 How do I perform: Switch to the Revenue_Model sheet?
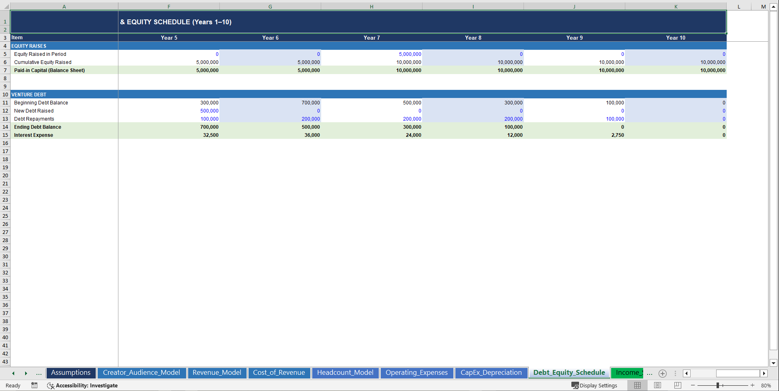(x=217, y=372)
